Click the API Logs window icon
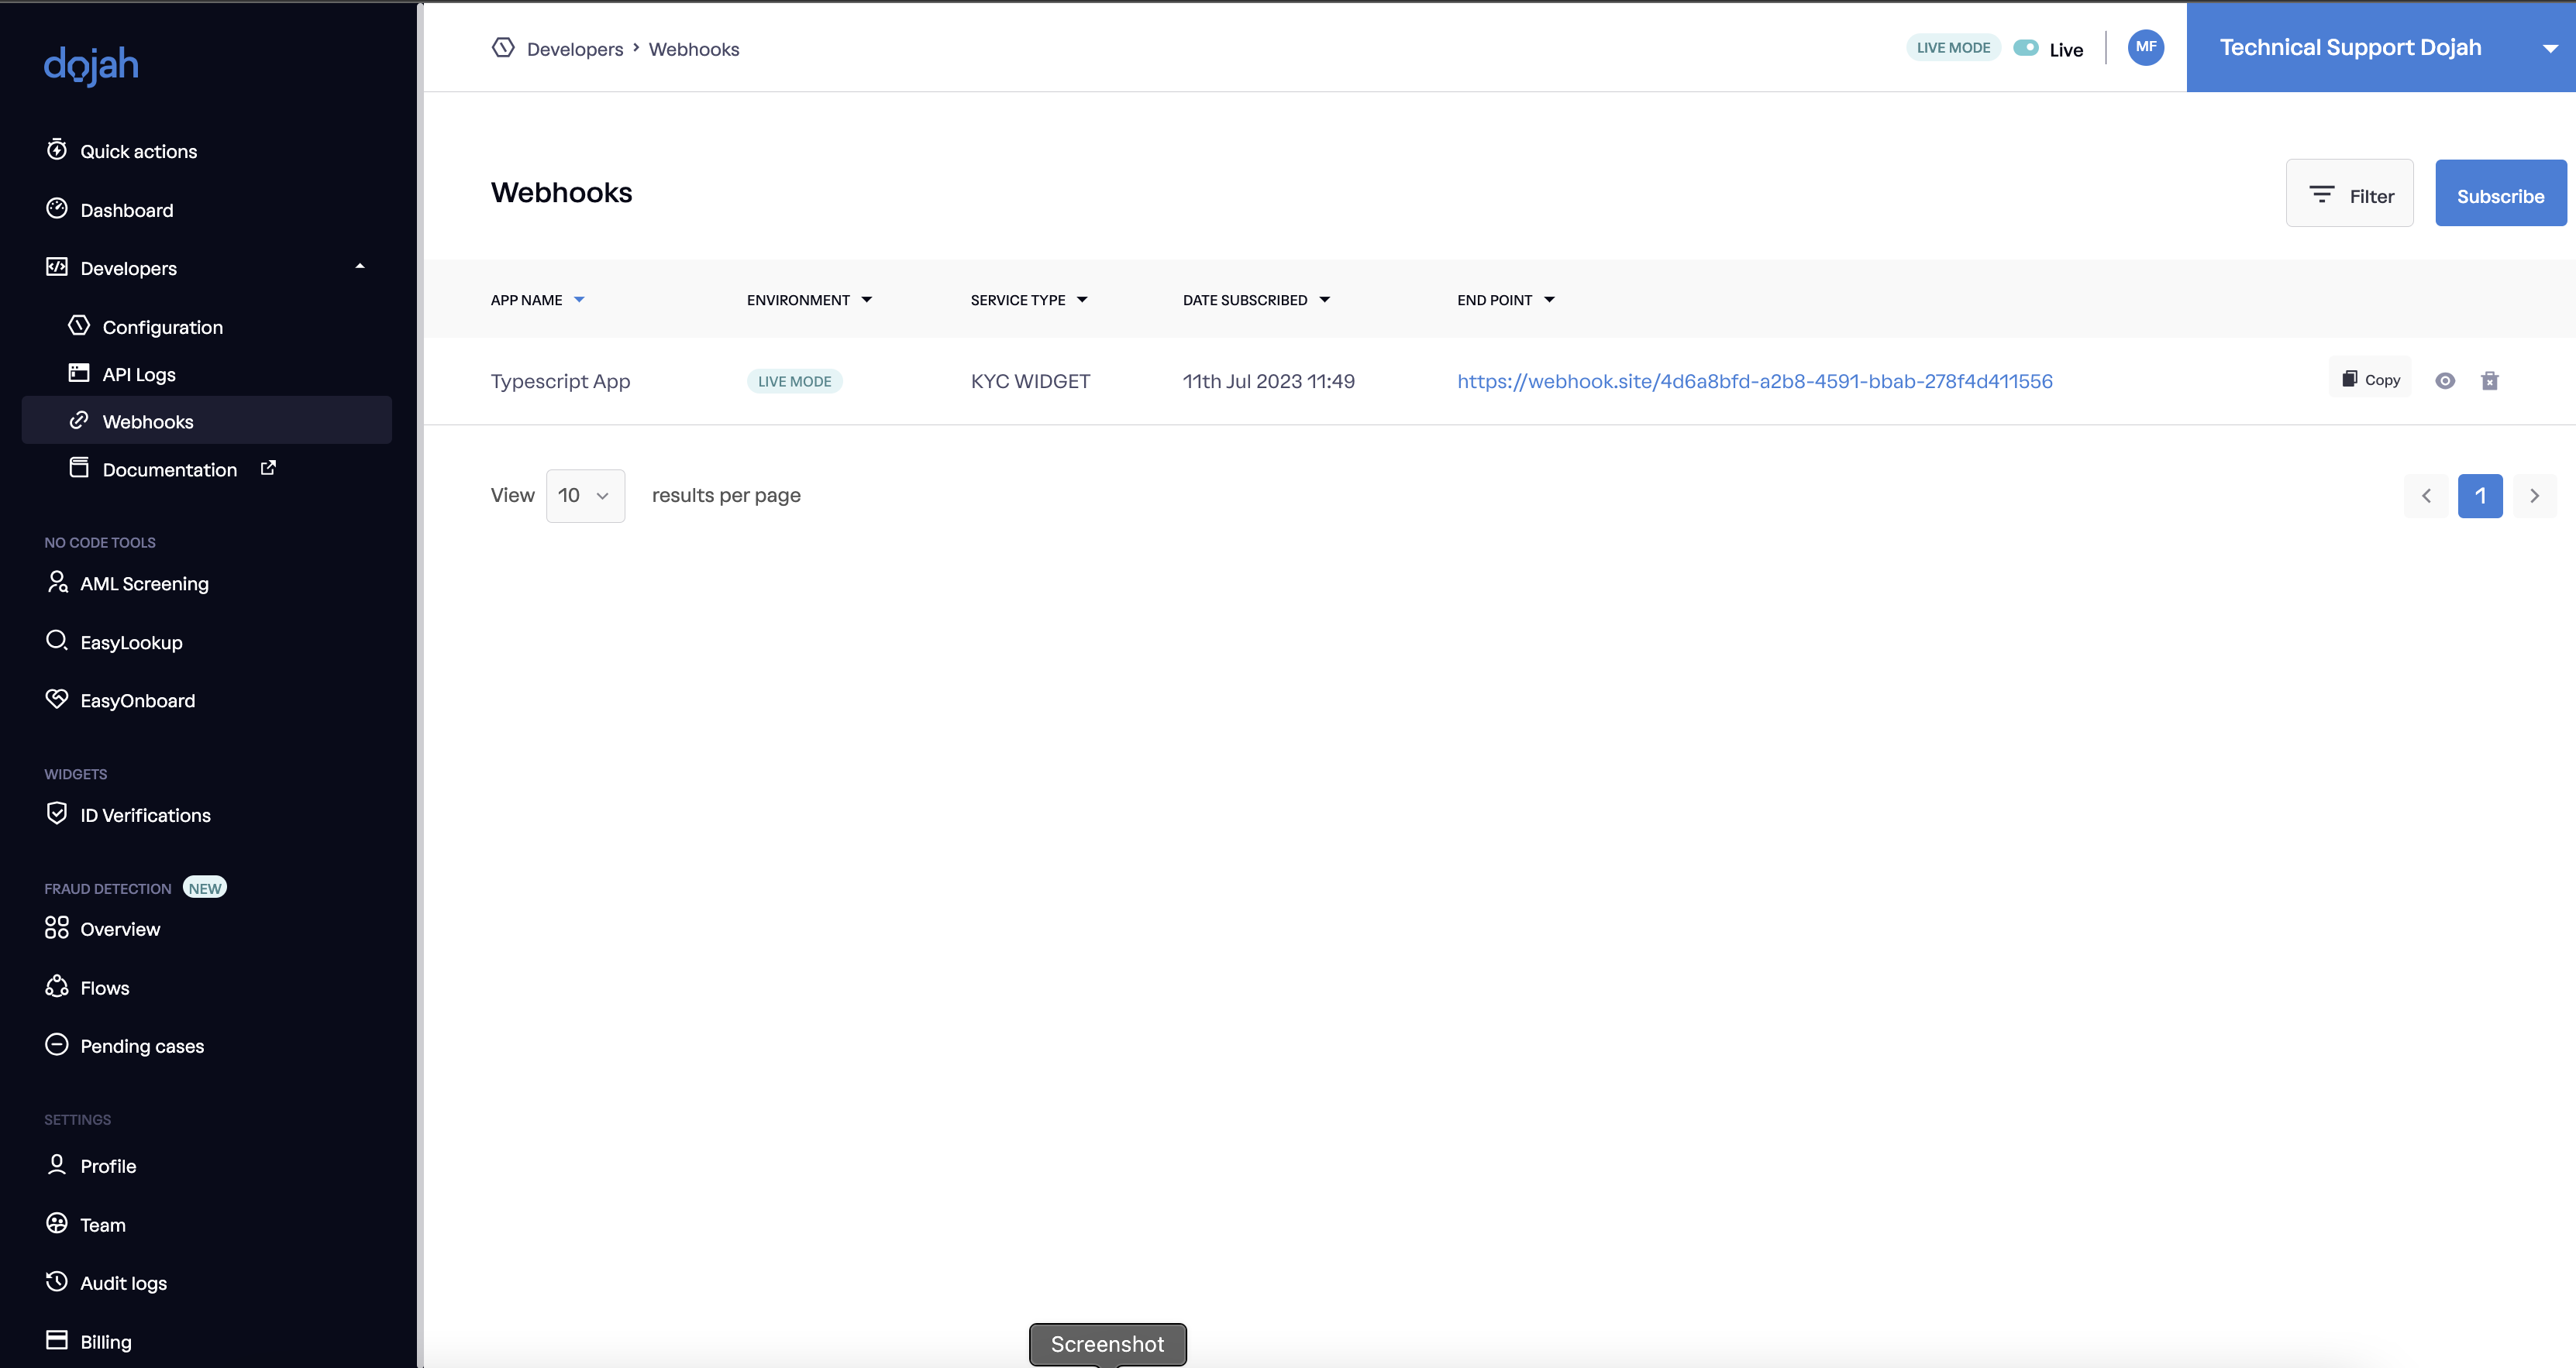This screenshot has height=1368, width=2576. [79, 373]
